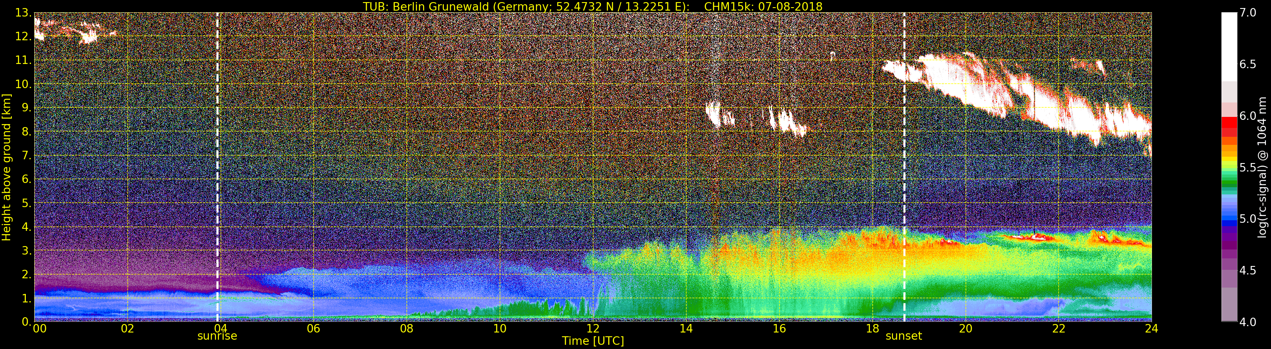Click the 'Height above ground [km]' axis label

click(6, 167)
